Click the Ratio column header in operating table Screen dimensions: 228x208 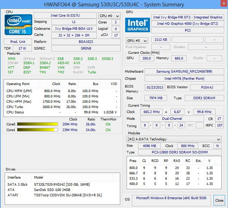pos(70,84)
